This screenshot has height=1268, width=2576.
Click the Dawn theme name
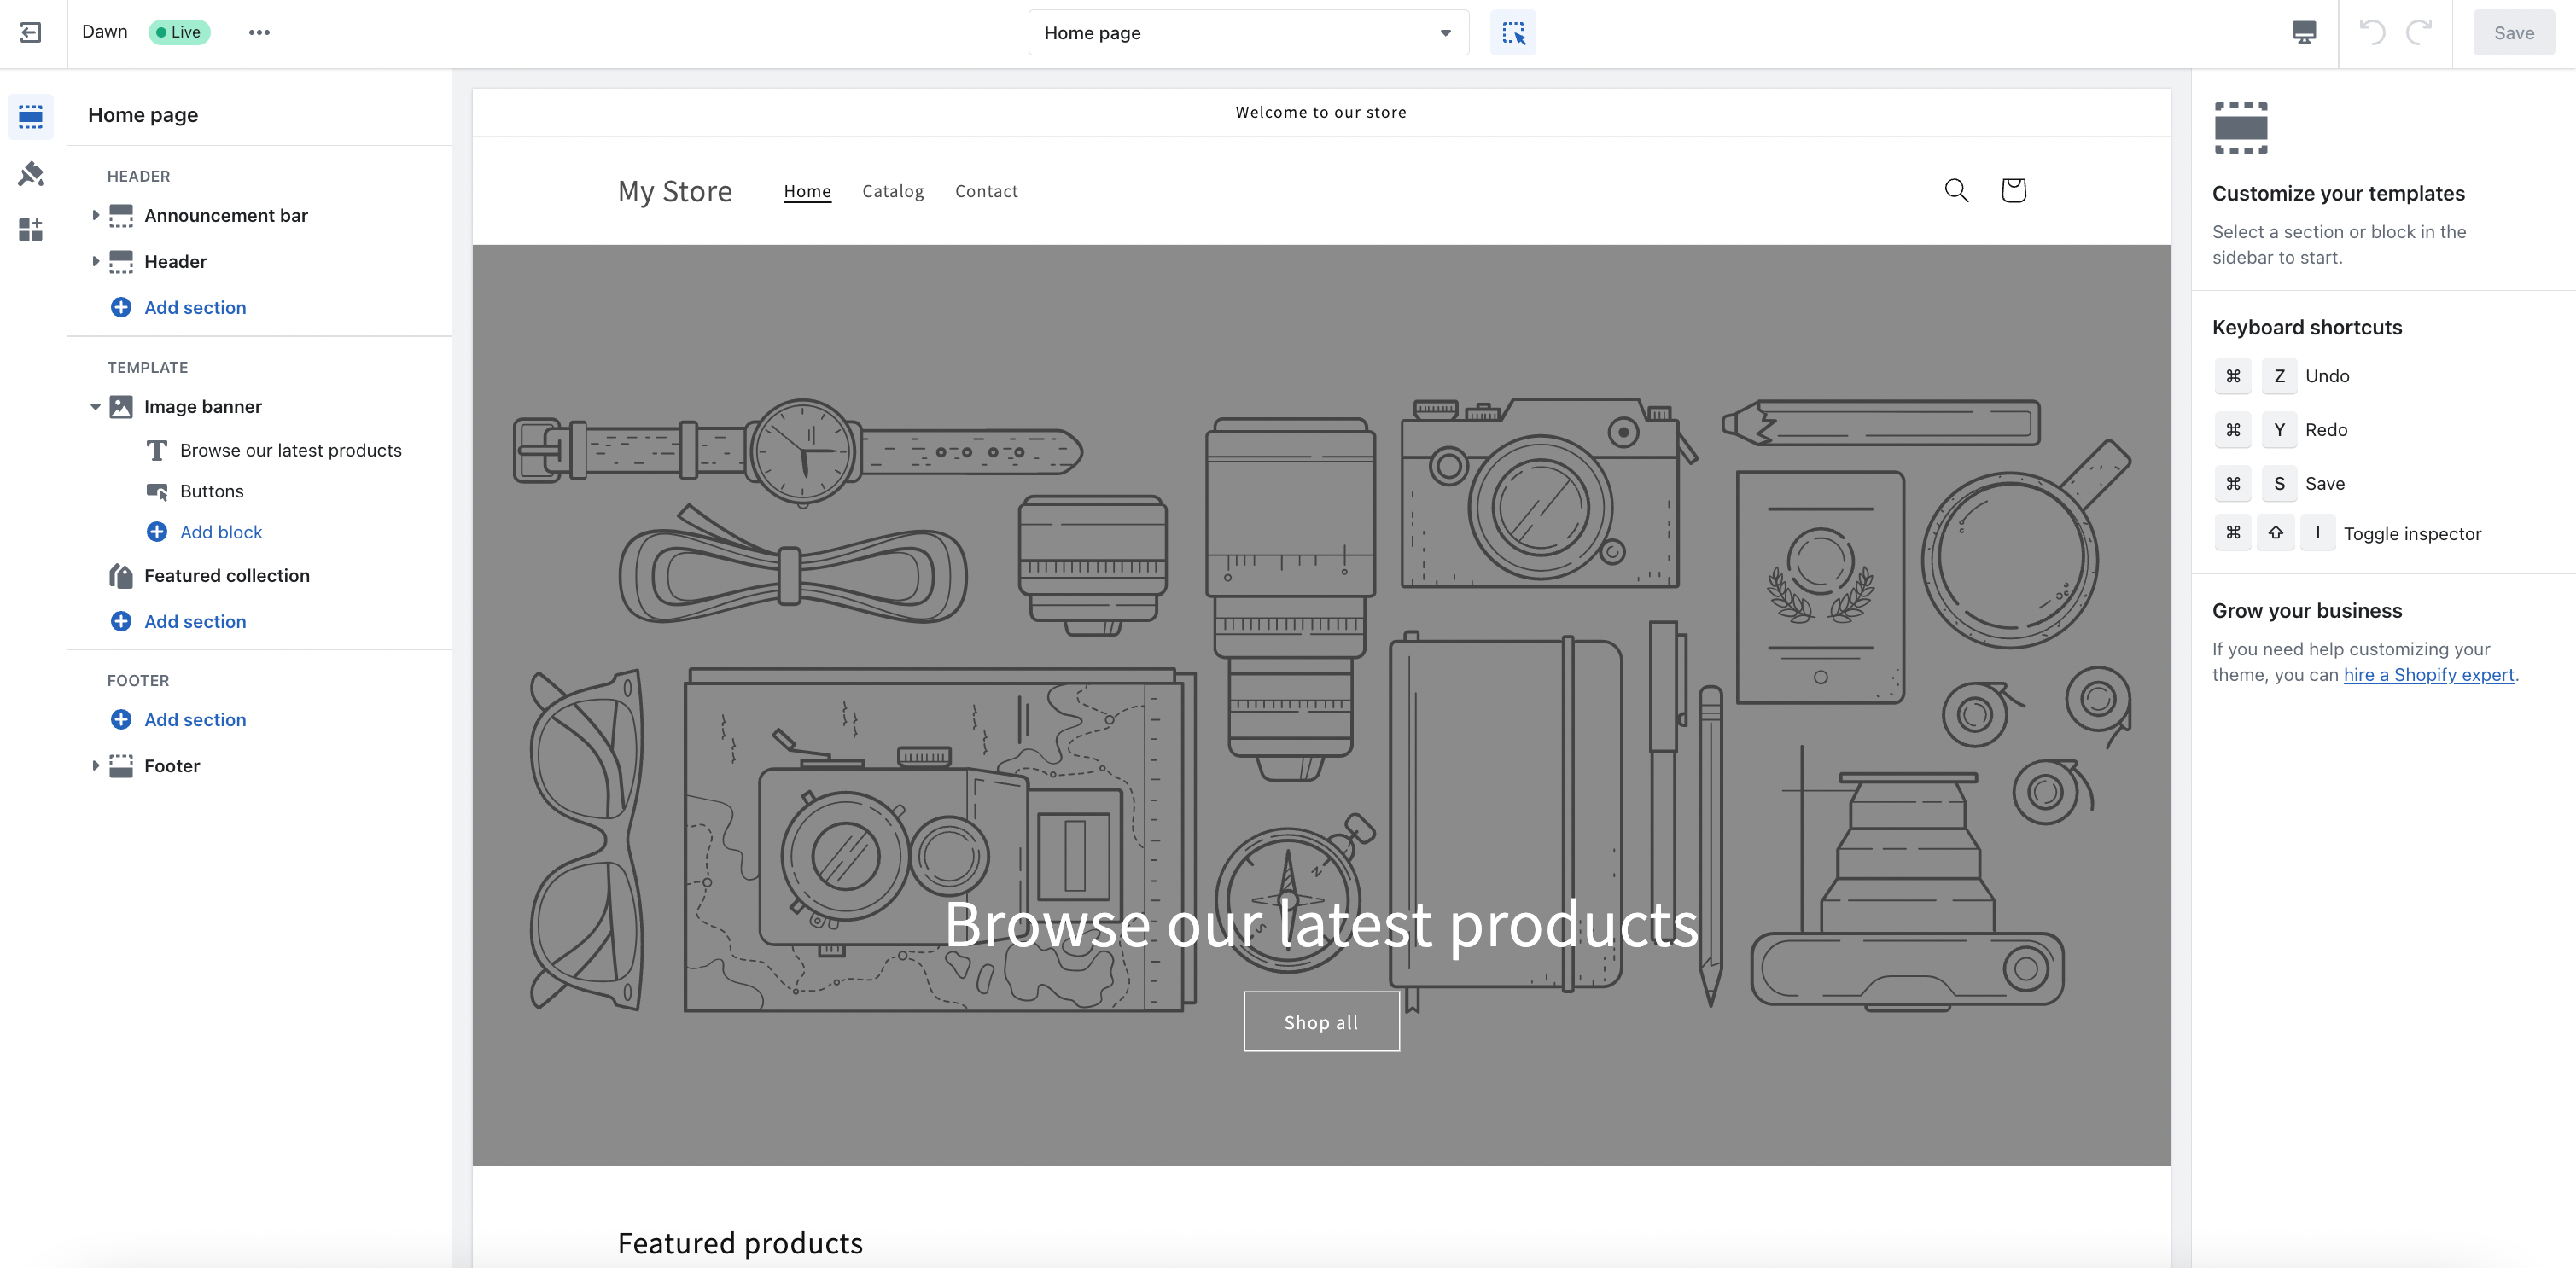coord(105,32)
